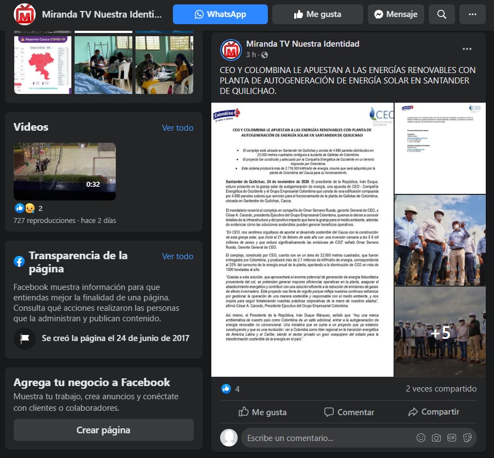Open Ver todo for Transparencia de la página
The image size is (494, 458).
pos(178,256)
